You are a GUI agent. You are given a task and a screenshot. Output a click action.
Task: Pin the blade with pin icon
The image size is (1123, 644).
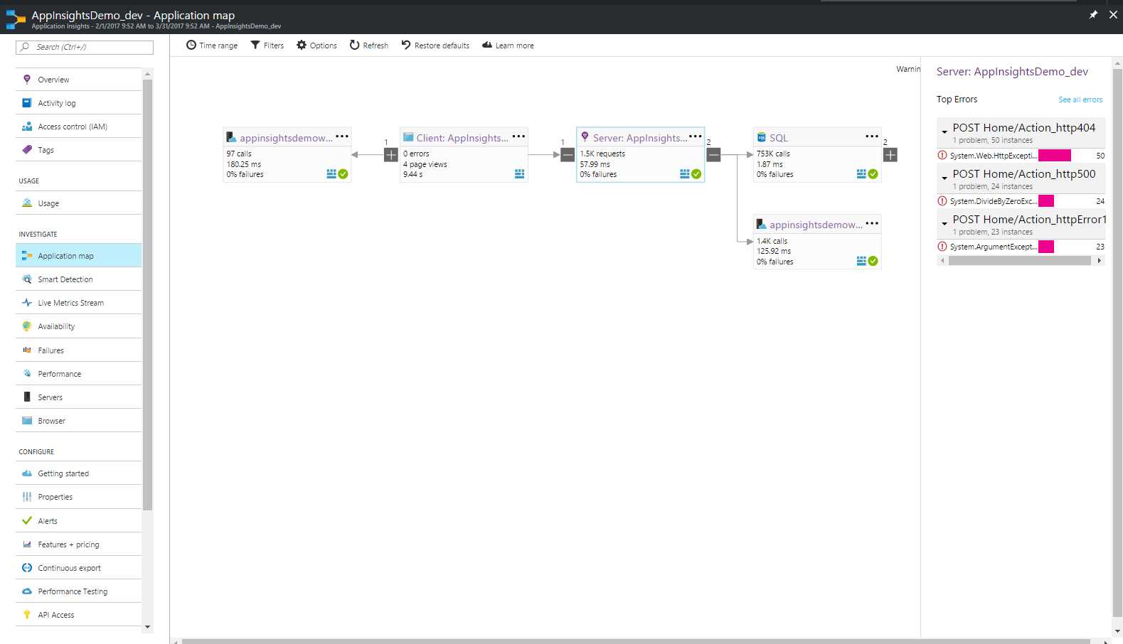pos(1093,15)
